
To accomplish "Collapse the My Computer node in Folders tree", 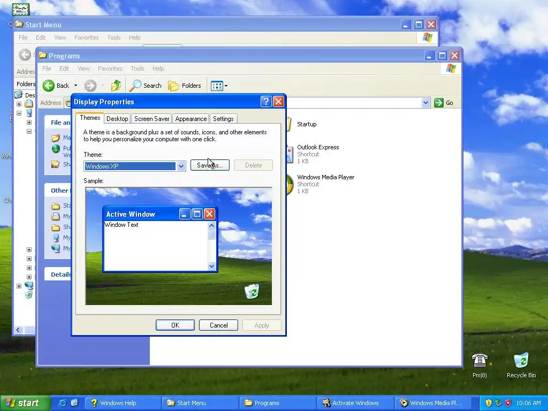I will tap(19, 113).
